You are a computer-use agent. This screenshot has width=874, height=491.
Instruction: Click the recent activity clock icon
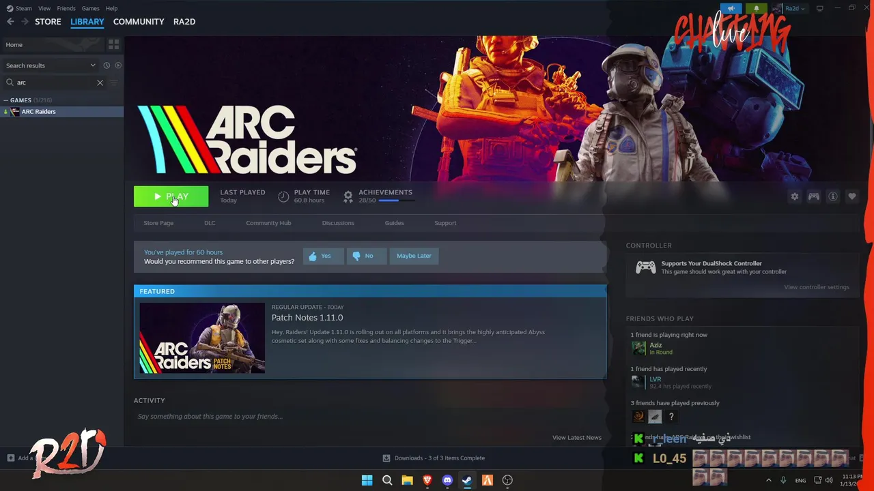point(107,65)
